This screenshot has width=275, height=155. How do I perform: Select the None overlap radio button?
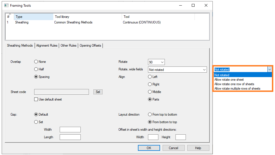pos(36,62)
